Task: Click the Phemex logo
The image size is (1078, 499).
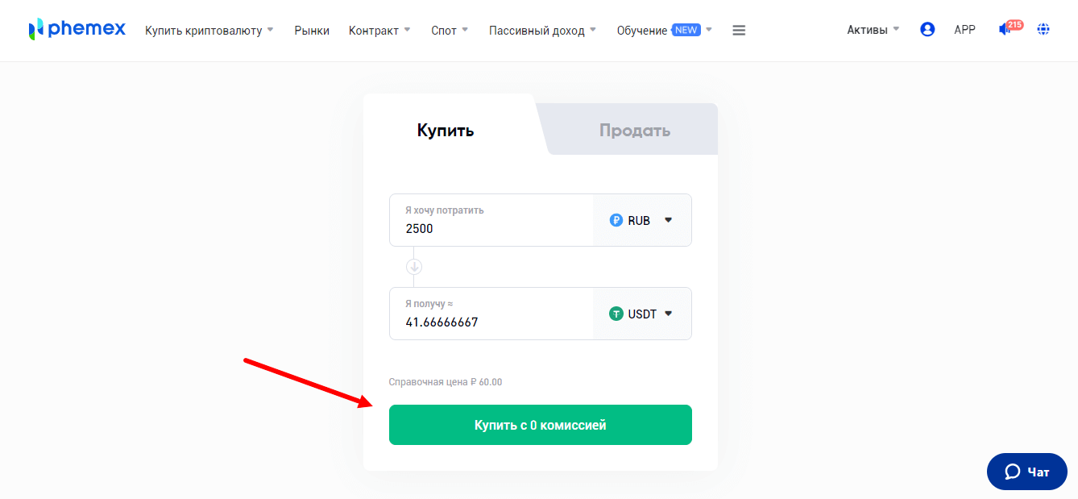Action: pyautogui.click(x=77, y=30)
